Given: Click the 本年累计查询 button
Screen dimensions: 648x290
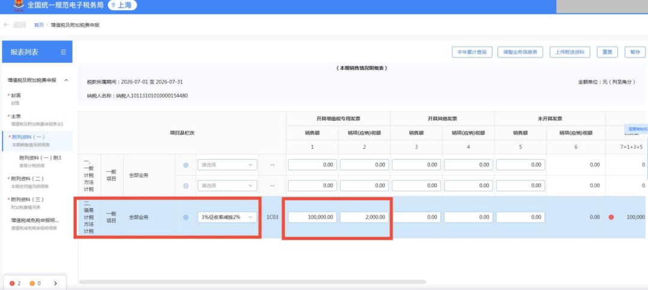Looking at the screenshot, I should click(x=472, y=52).
